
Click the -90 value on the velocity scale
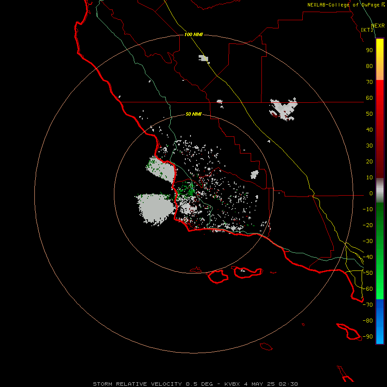coord(368,337)
